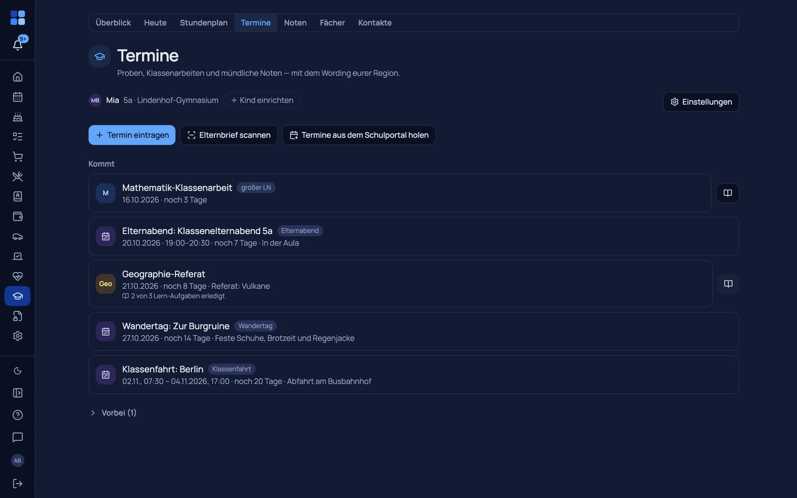Screen dimensions: 797x498
Task: Open the graduation cap school icon in sidebar
Action: (x=18, y=296)
